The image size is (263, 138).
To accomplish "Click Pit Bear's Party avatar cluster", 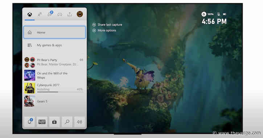I will point(30,62).
